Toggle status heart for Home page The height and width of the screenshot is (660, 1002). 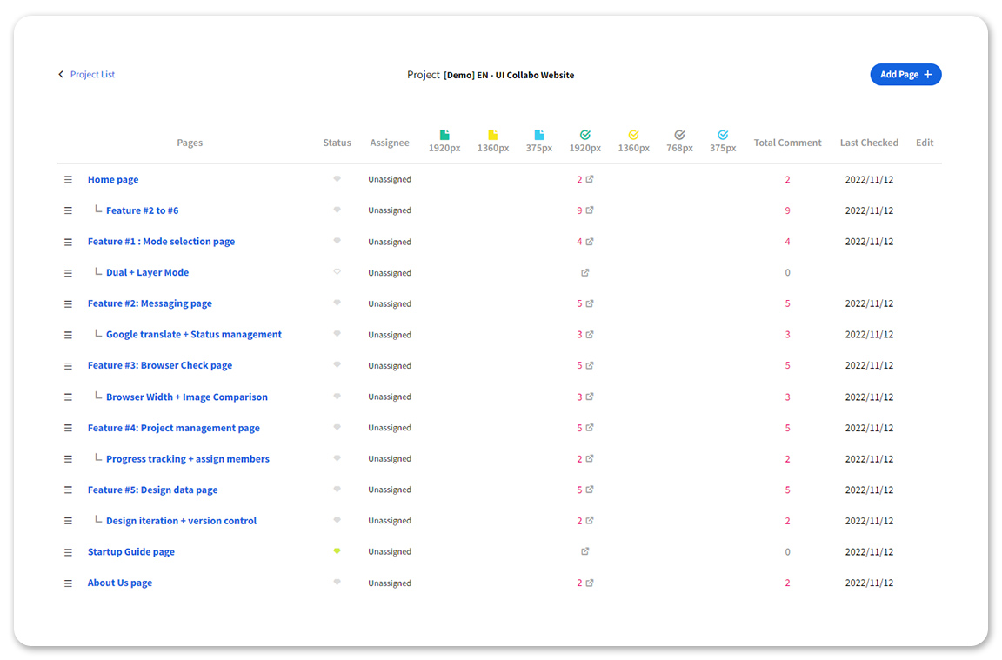(x=337, y=179)
